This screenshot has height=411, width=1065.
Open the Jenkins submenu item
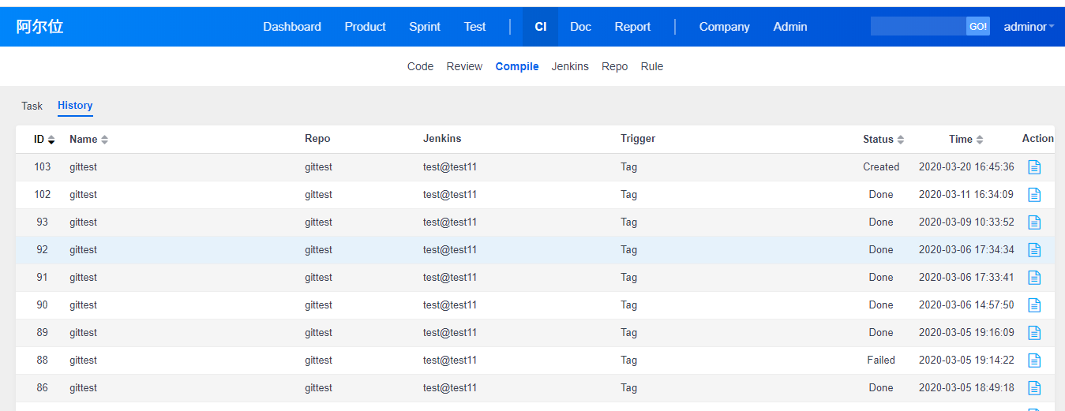(x=570, y=66)
